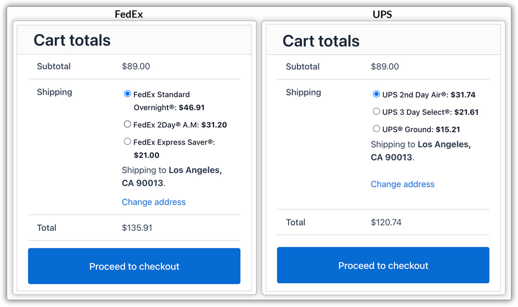Image resolution: width=518 pixels, height=307 pixels.
Task: Open Change address in the FedEx cart
Action: pos(153,202)
